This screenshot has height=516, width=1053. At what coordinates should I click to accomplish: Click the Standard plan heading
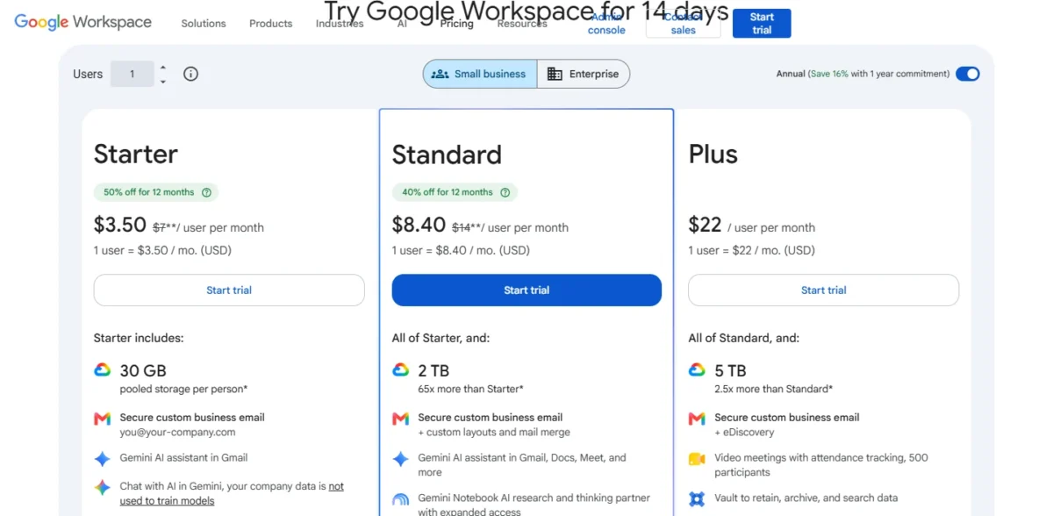point(447,154)
